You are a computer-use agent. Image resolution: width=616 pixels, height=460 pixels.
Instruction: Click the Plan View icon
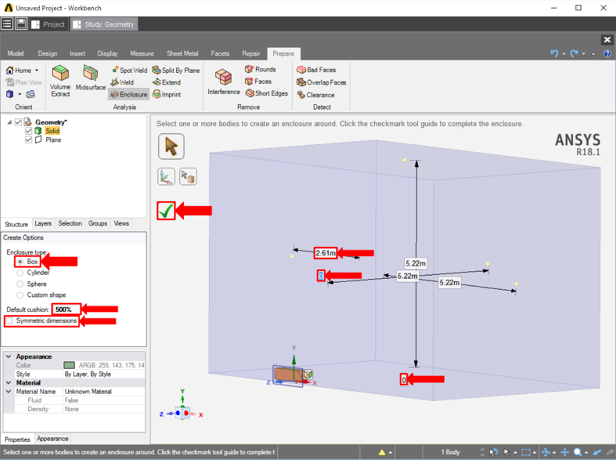(10, 82)
